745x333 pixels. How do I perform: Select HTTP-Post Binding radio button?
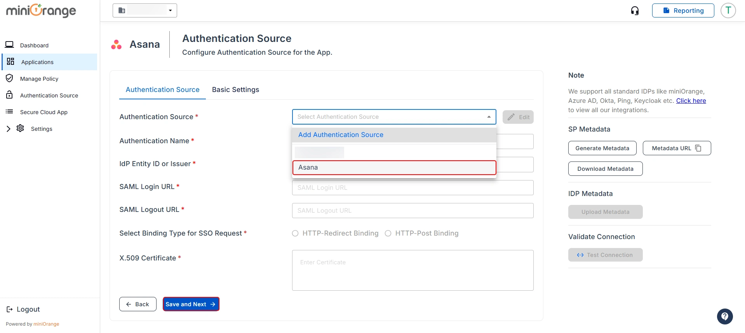click(388, 233)
